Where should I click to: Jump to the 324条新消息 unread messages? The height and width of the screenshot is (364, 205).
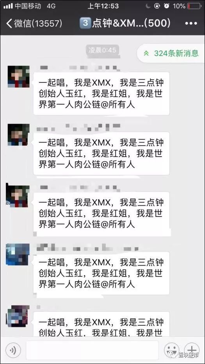(171, 53)
